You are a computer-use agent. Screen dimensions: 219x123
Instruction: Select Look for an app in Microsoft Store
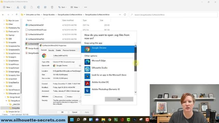click(x=108, y=76)
